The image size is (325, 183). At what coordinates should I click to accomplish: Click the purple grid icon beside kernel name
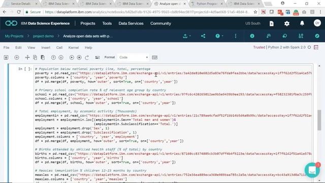coord(316,47)
